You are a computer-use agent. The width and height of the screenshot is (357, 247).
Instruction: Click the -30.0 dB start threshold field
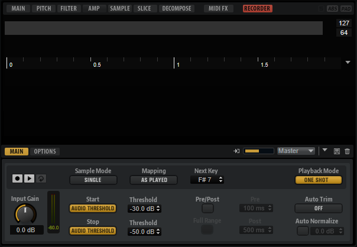pos(144,209)
